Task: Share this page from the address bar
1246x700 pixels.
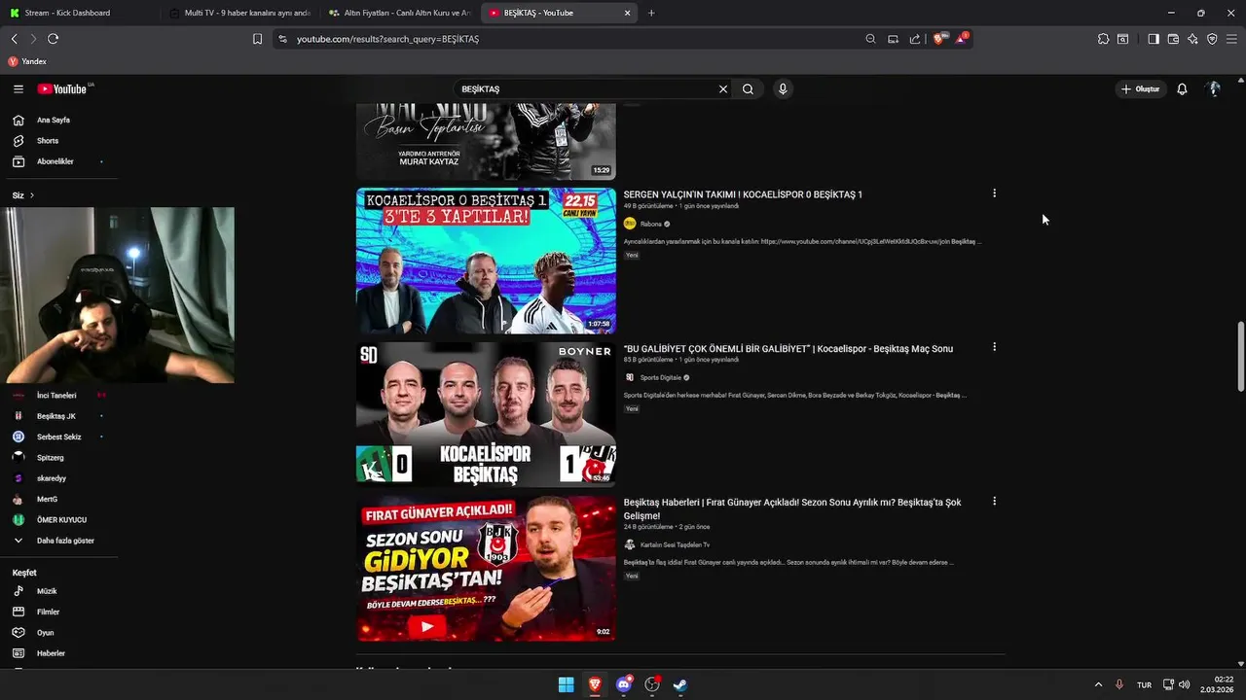Action: 915,39
